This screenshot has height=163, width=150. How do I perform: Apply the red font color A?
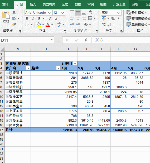[48, 25]
